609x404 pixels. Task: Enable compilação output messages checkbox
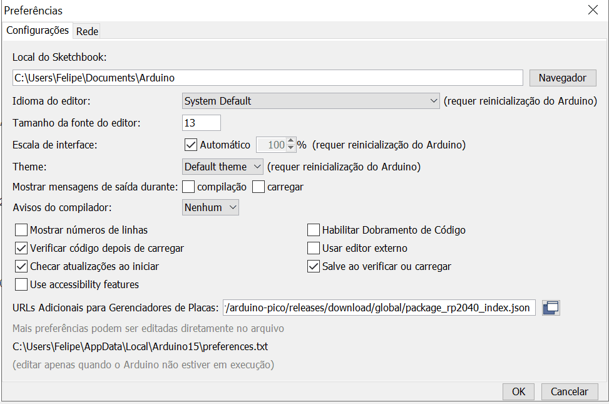coord(188,187)
